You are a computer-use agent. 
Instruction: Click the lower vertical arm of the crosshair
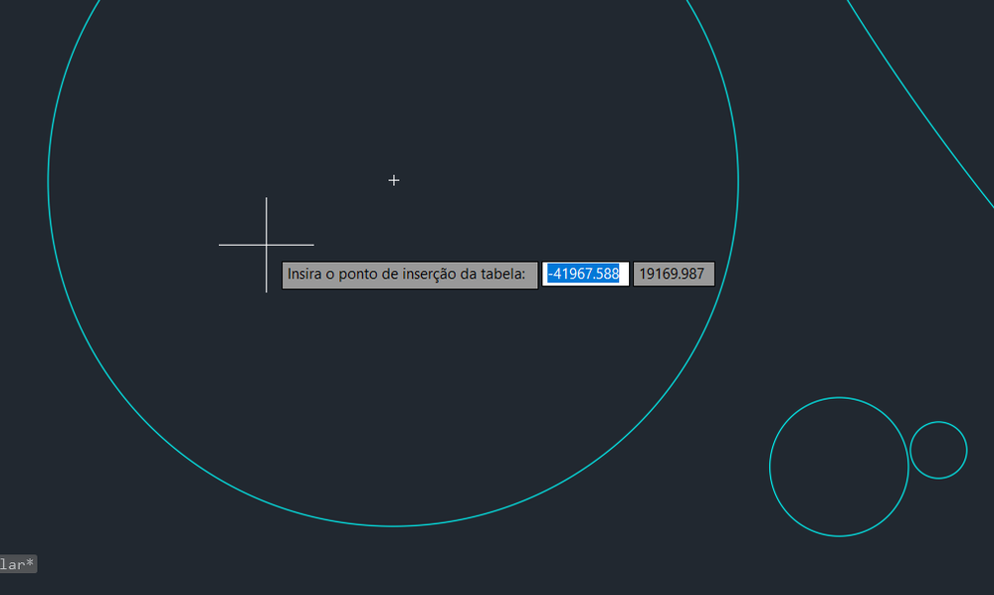(x=267, y=270)
